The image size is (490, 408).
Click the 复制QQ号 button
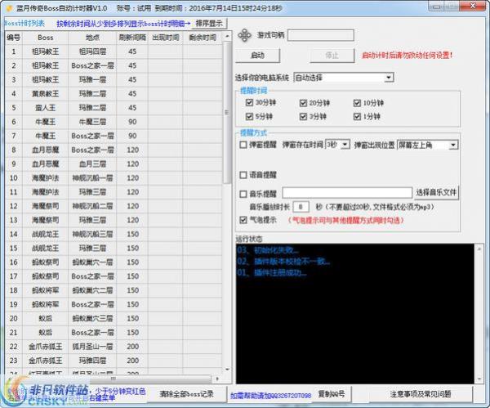332,394
